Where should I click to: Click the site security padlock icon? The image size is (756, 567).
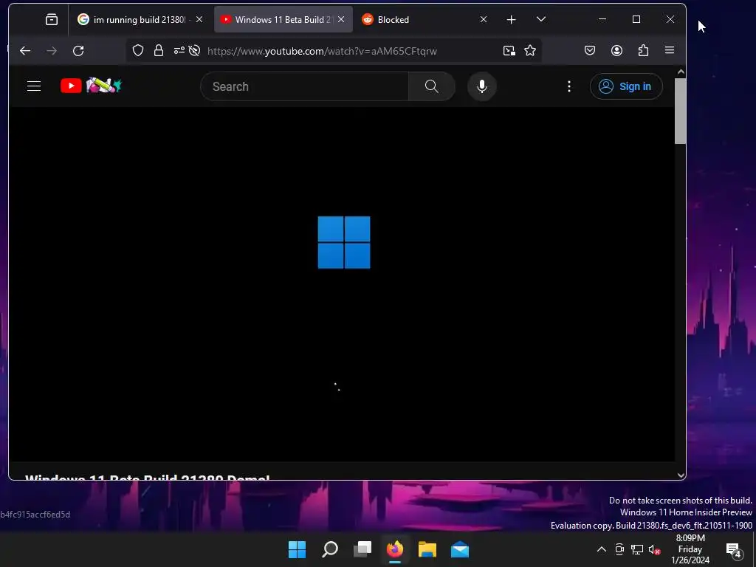159,51
